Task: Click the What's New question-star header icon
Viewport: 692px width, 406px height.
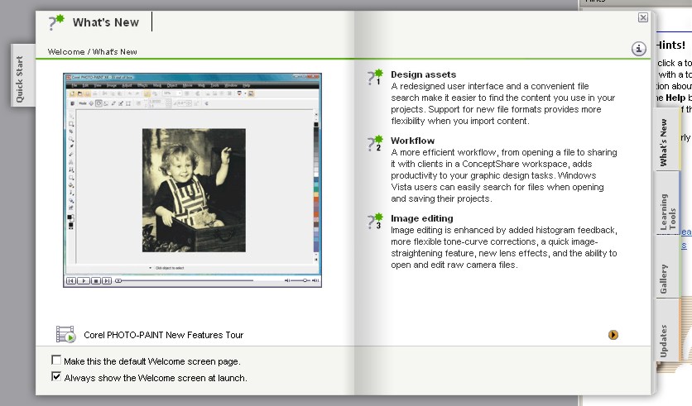Action: [56, 22]
